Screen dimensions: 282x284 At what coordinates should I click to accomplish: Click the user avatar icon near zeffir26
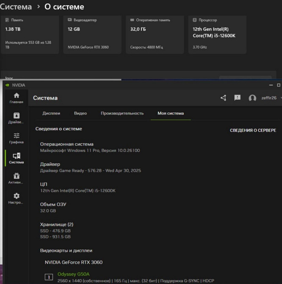pos(252,98)
